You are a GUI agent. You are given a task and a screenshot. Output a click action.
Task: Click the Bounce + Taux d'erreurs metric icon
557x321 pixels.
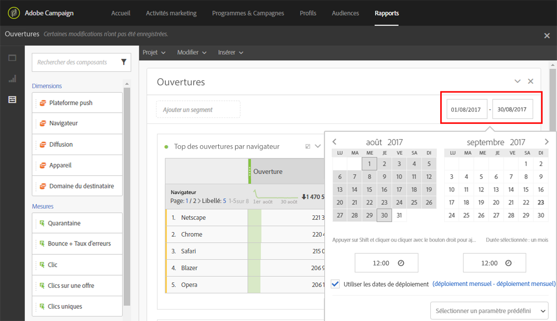click(42, 243)
